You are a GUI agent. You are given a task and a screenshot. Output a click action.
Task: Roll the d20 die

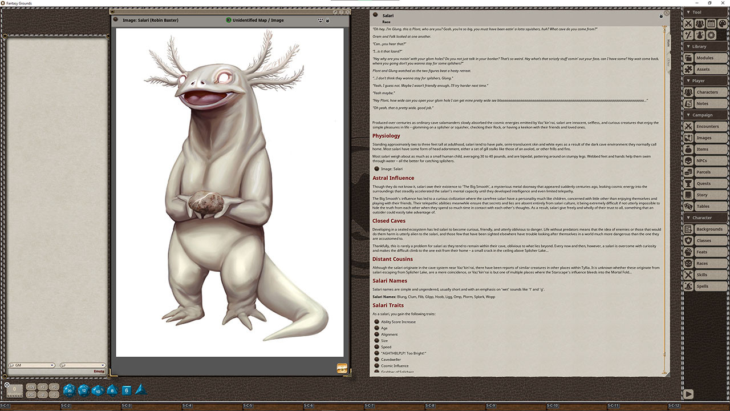(x=69, y=390)
